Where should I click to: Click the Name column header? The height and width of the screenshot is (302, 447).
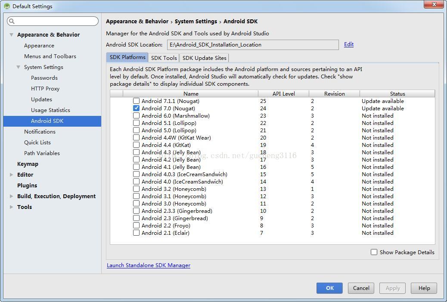click(191, 93)
